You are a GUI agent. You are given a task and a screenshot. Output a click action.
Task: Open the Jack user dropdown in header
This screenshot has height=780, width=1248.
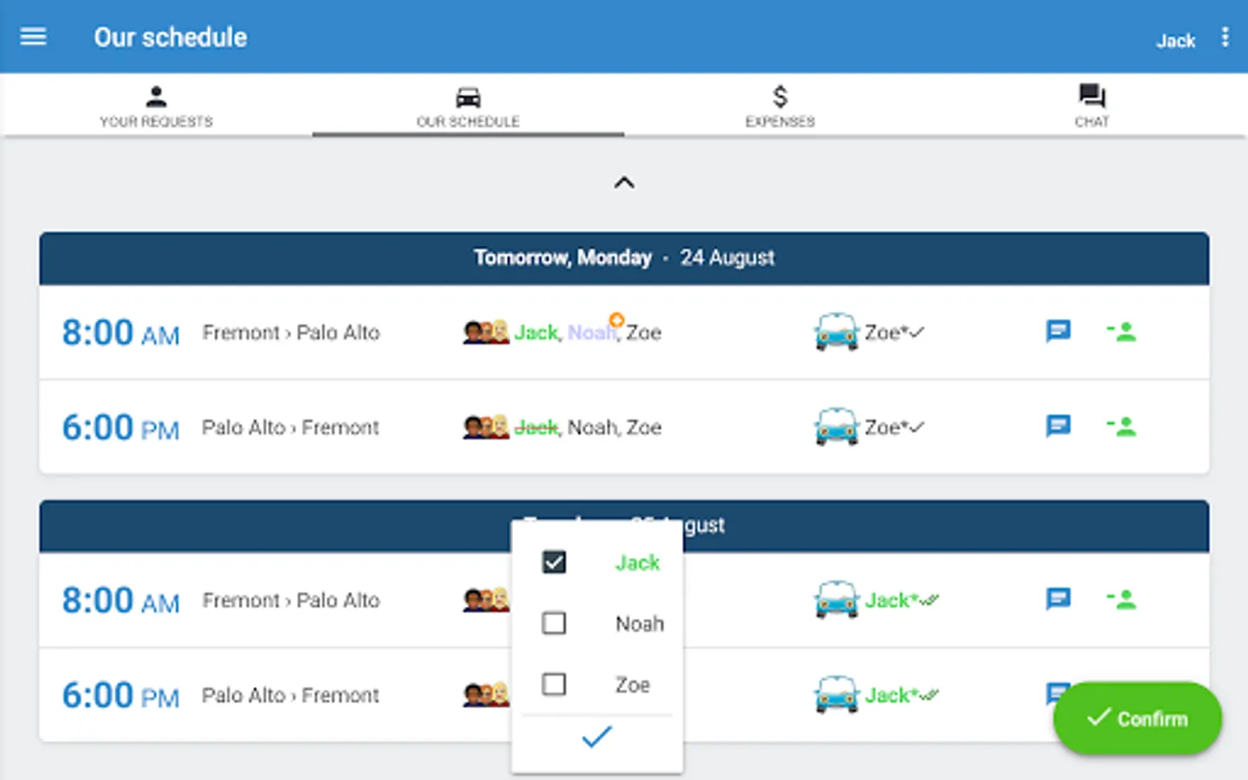(x=1175, y=41)
